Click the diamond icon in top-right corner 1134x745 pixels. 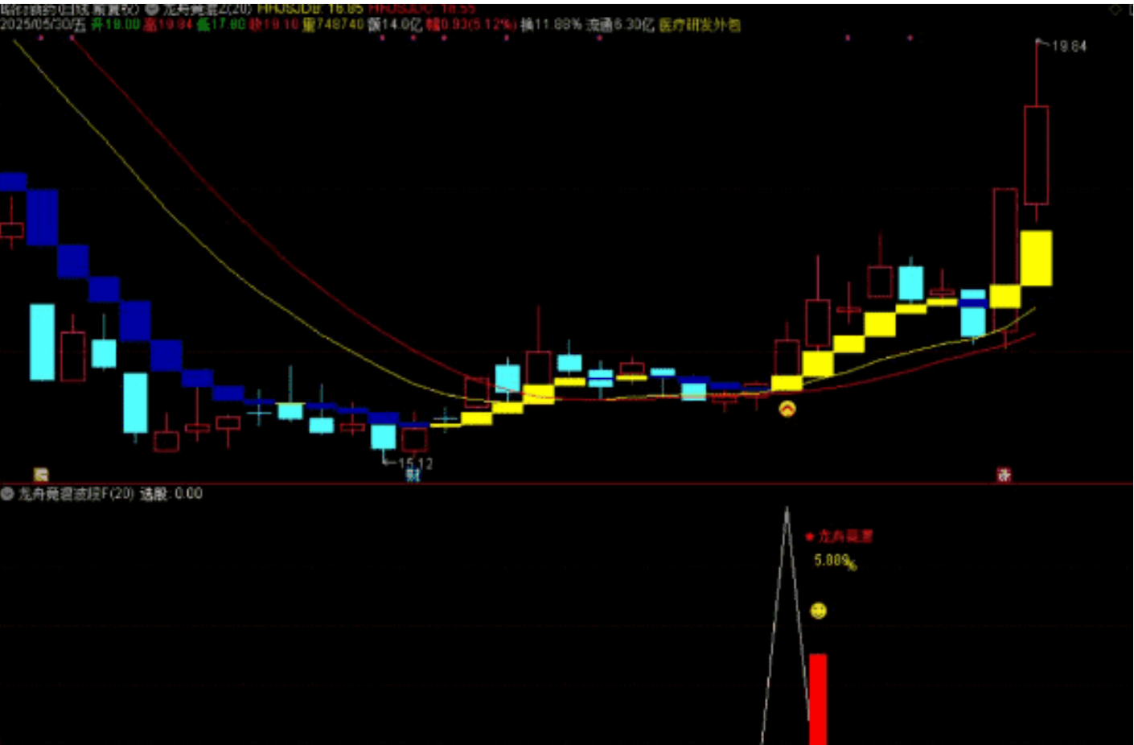1116,10
